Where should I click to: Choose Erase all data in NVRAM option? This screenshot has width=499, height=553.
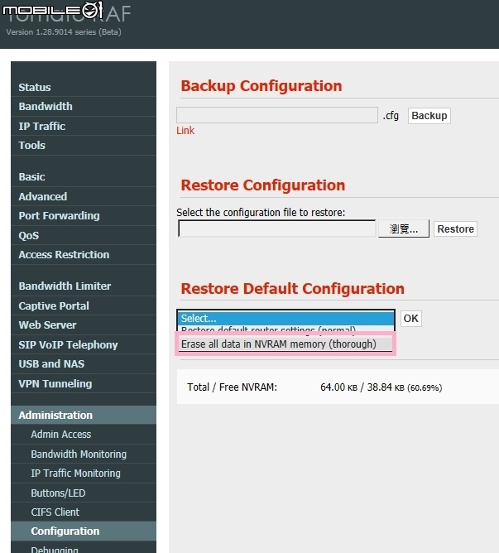tap(279, 344)
